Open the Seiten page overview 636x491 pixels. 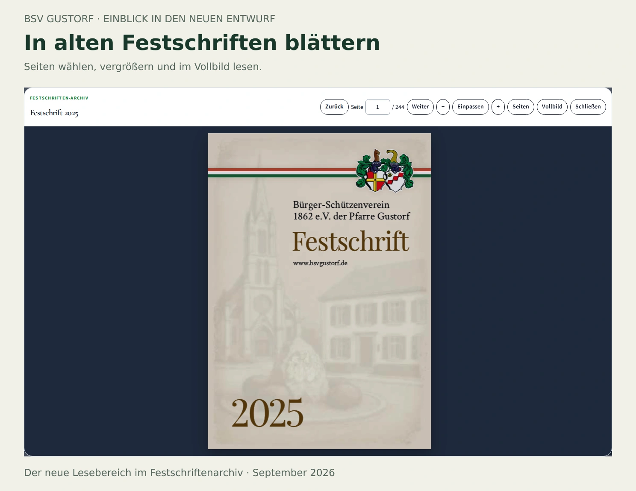click(x=521, y=107)
